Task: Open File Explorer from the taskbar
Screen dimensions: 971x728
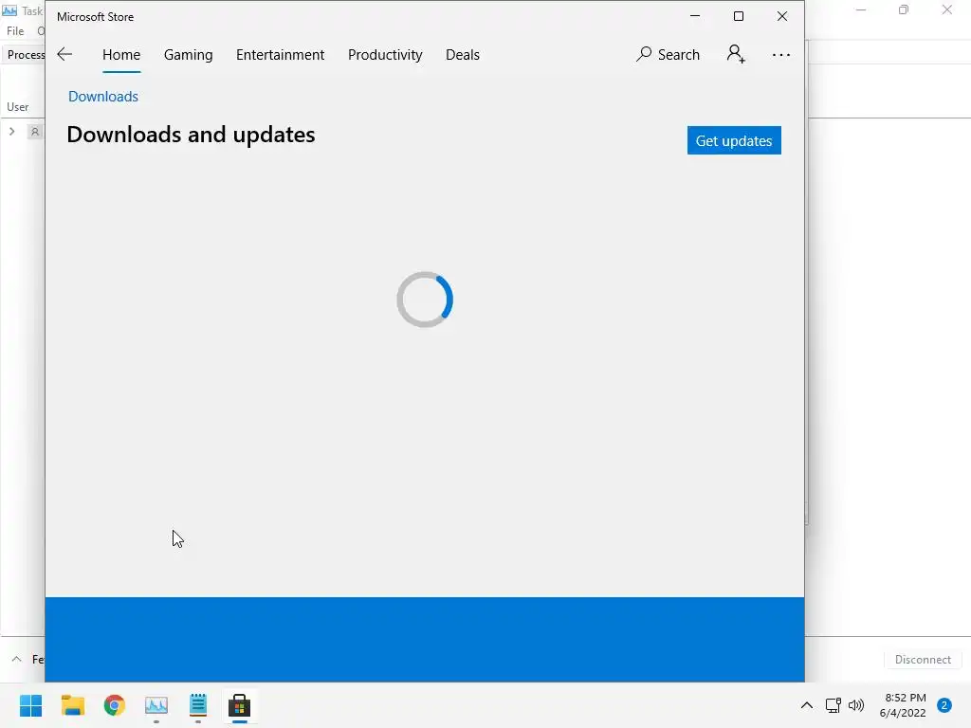Action: [72, 705]
